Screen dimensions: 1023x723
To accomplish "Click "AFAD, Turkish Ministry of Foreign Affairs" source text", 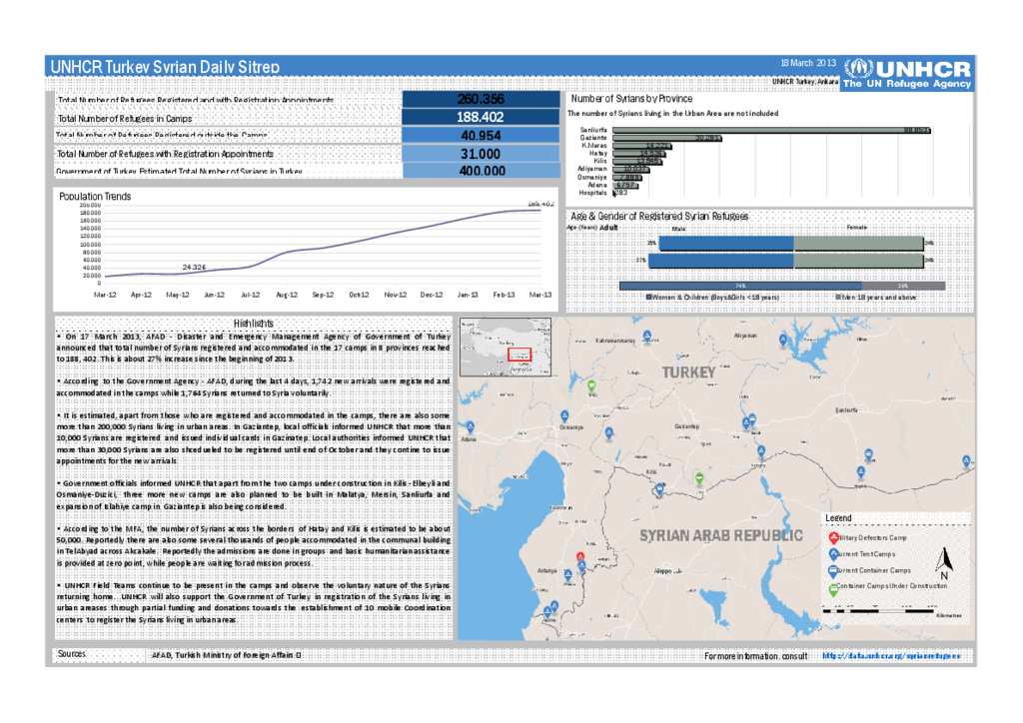I will 227,655.
